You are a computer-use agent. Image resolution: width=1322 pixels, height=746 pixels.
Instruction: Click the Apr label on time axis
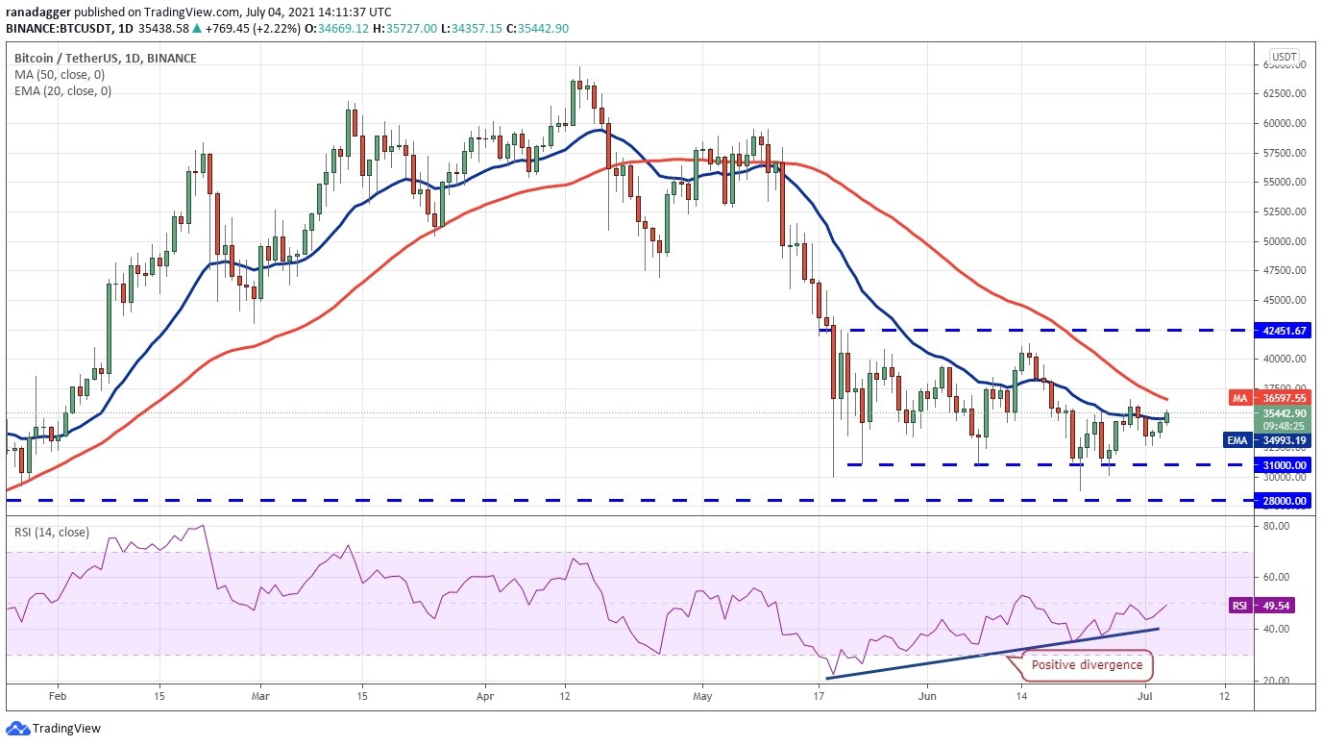pos(484,694)
